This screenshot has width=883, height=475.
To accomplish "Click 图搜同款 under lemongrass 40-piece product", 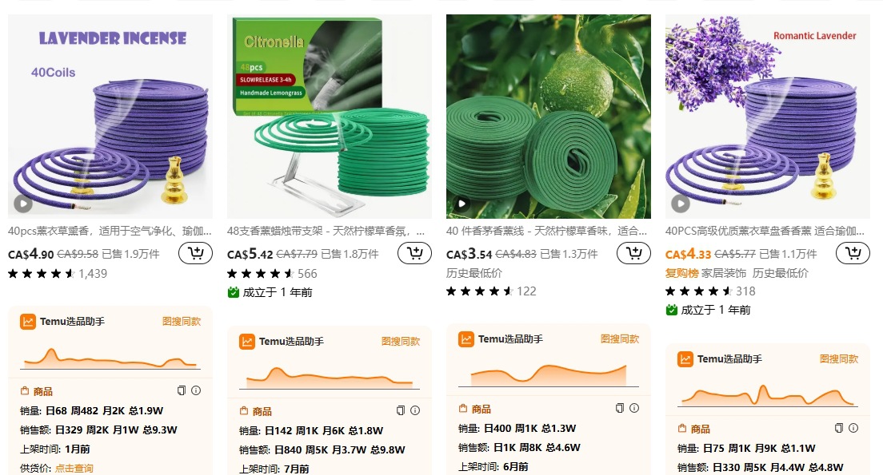I will pyautogui.click(x=619, y=339).
